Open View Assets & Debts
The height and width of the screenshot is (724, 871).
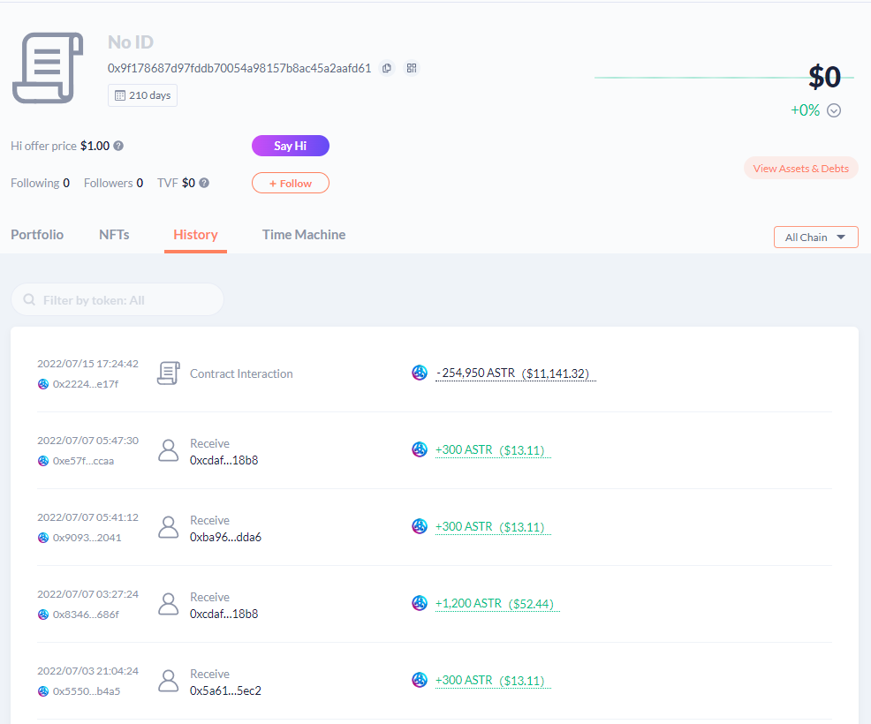(x=800, y=169)
